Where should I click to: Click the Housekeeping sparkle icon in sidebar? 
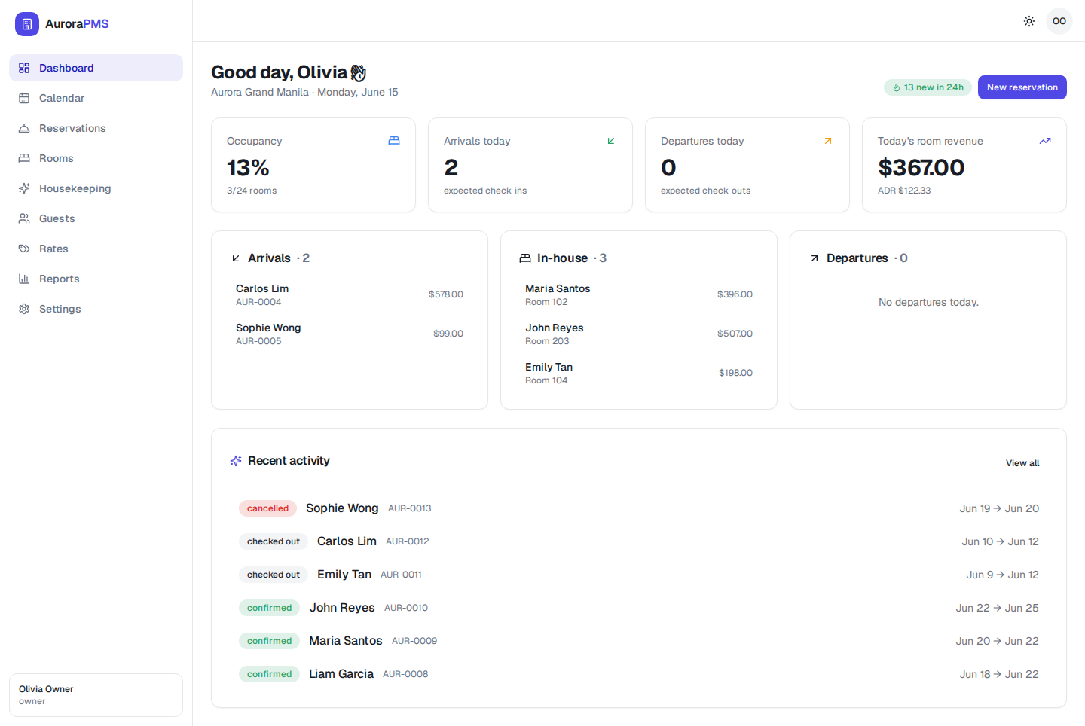pos(24,188)
